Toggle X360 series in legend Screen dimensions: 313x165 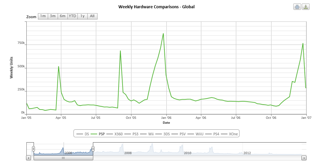click(x=115, y=134)
